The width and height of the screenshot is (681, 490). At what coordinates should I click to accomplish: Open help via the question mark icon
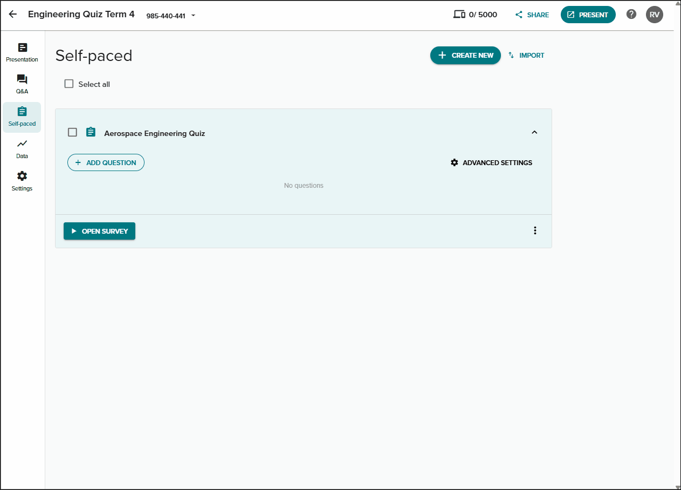click(x=631, y=15)
